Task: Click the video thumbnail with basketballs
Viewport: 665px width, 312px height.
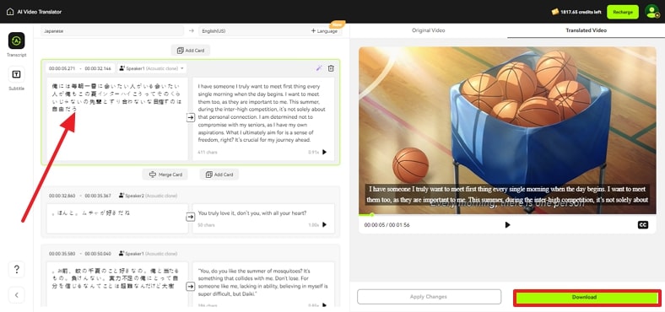Action: click(x=507, y=131)
